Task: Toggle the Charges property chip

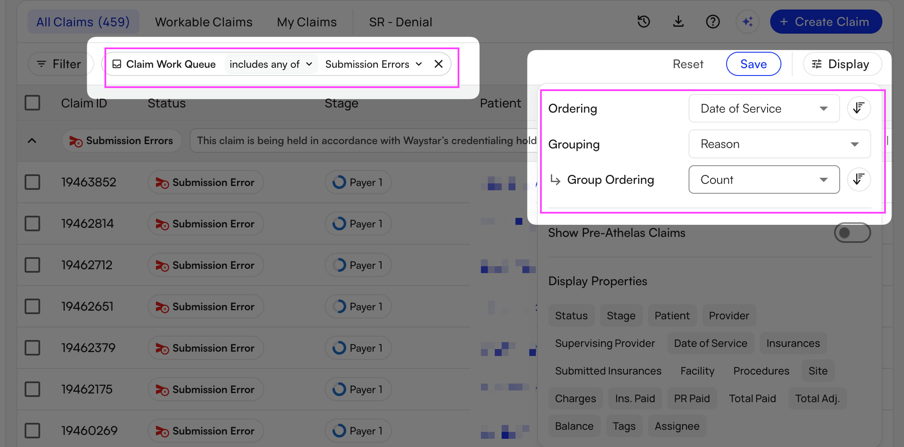Action: [575, 398]
